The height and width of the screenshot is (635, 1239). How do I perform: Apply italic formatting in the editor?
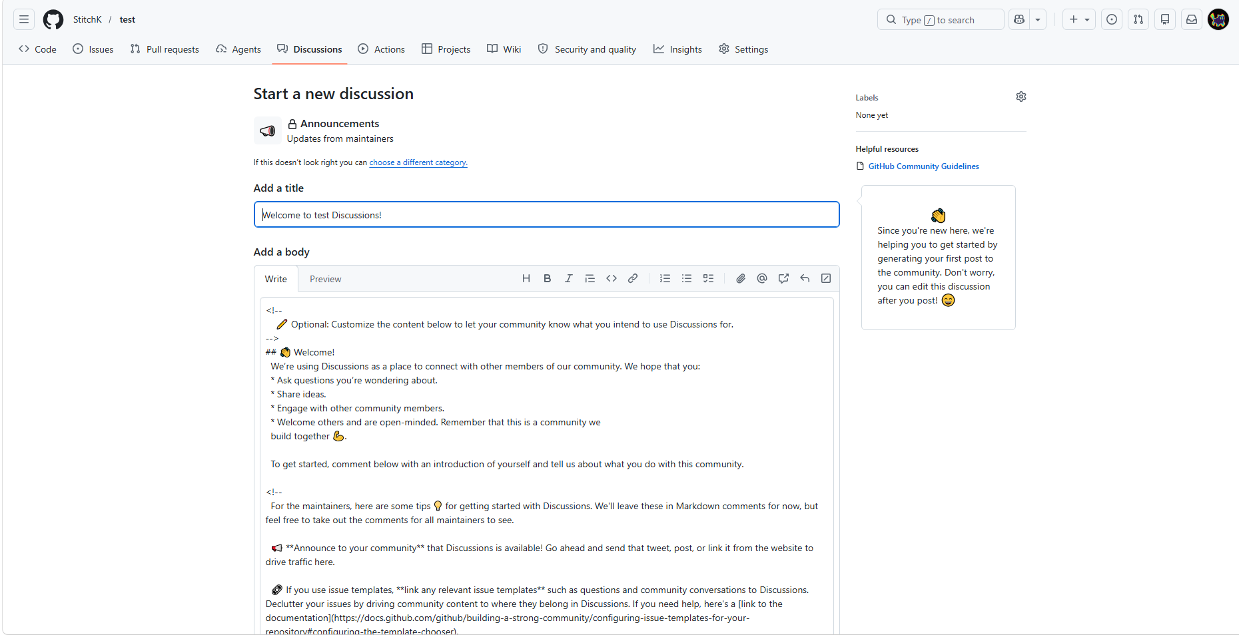(x=569, y=278)
